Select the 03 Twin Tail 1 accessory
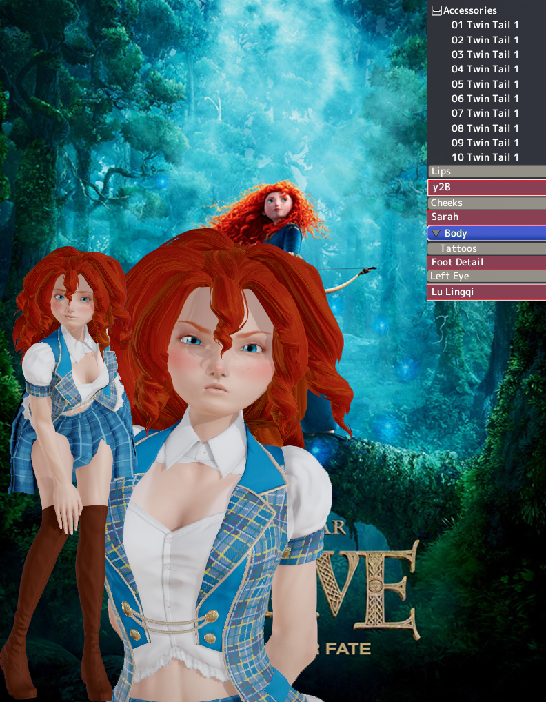 click(x=485, y=54)
